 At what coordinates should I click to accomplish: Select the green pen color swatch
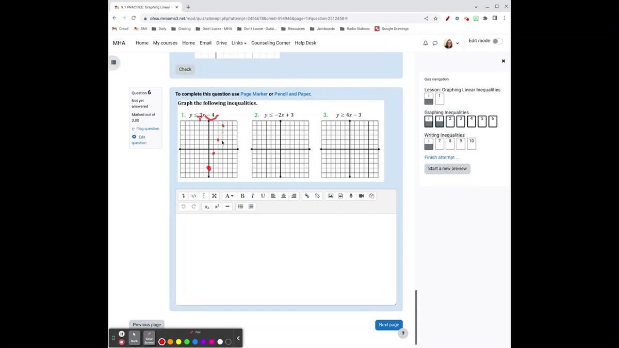(x=187, y=342)
